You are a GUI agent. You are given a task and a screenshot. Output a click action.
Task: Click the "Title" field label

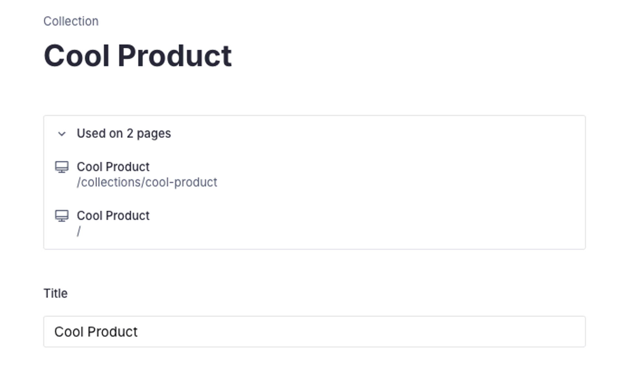(55, 293)
